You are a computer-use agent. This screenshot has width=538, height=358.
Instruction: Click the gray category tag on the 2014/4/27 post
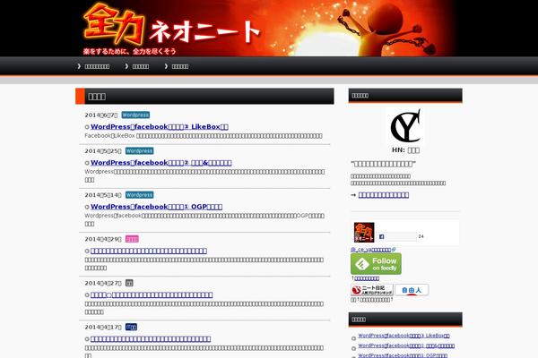(x=129, y=283)
